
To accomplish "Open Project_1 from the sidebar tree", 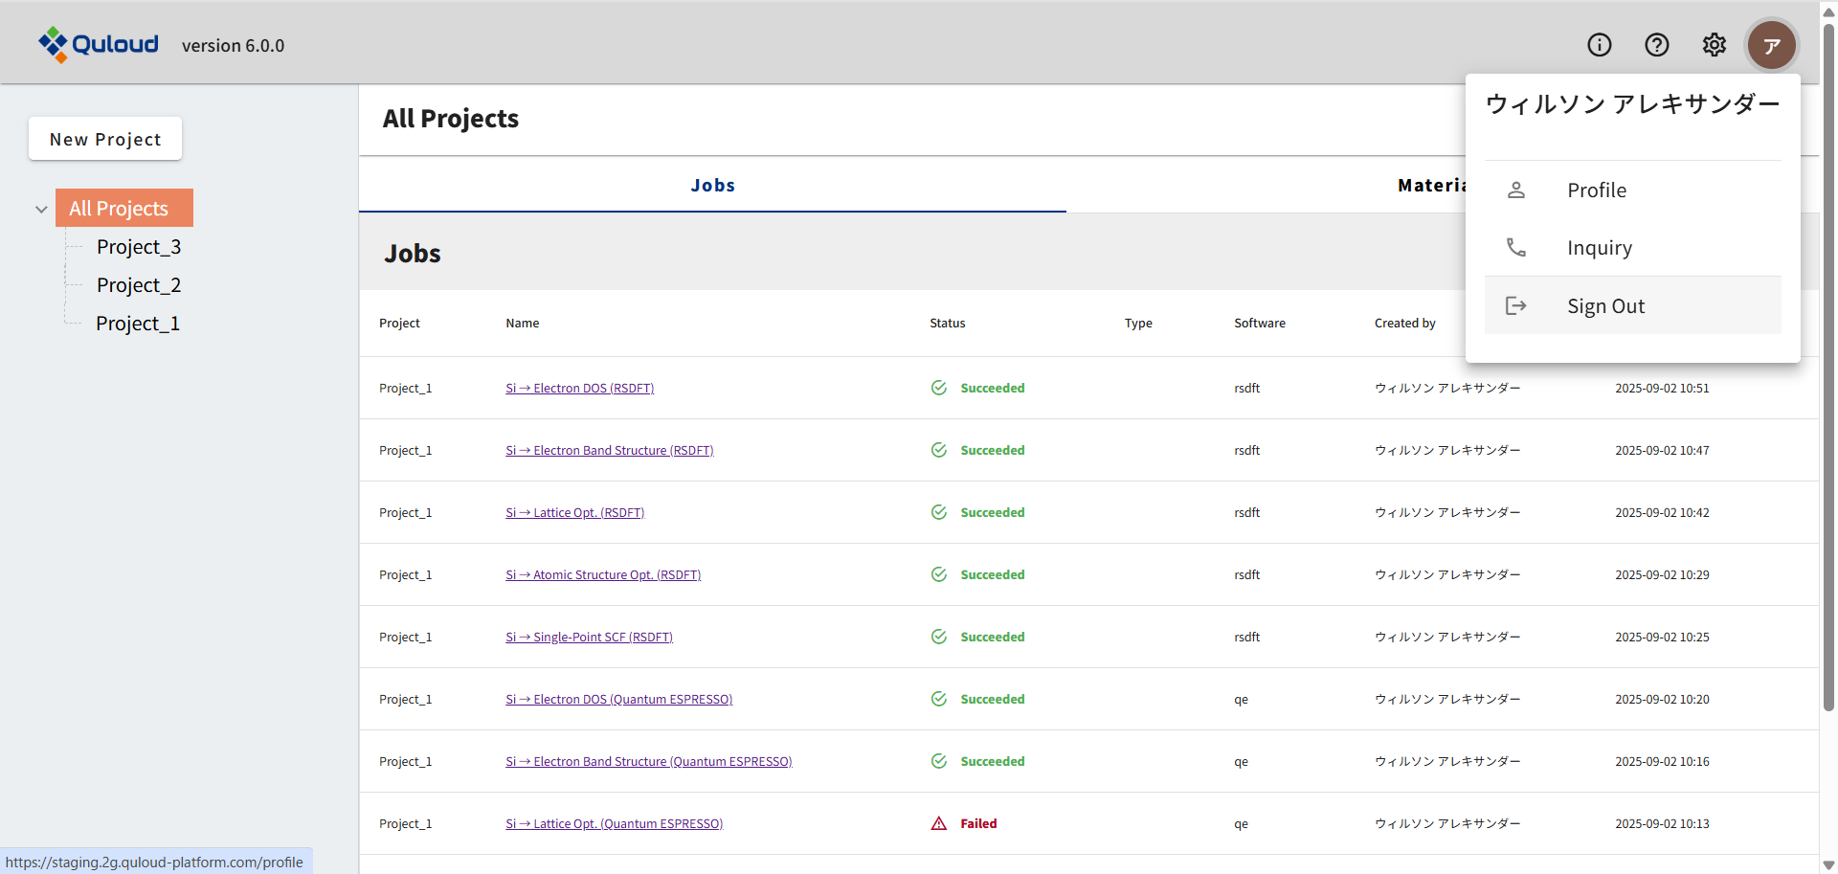I will pyautogui.click(x=138, y=324).
